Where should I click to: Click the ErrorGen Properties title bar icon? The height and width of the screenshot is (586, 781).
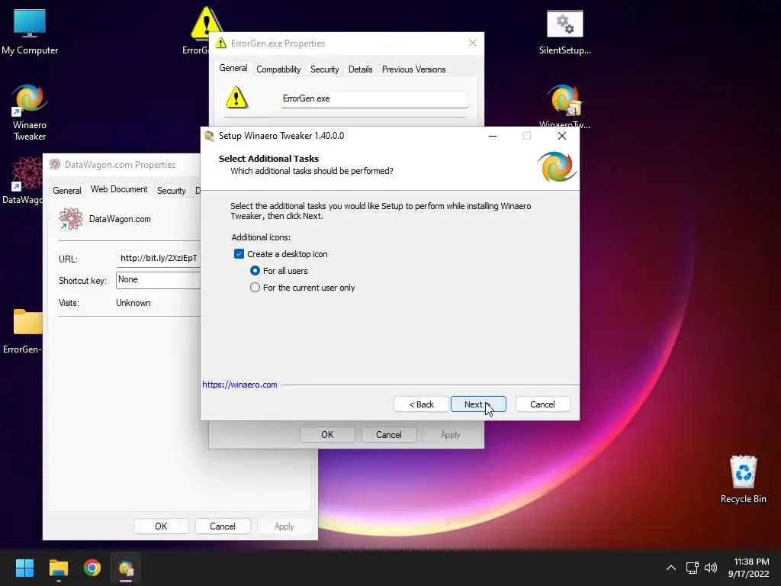(x=220, y=43)
